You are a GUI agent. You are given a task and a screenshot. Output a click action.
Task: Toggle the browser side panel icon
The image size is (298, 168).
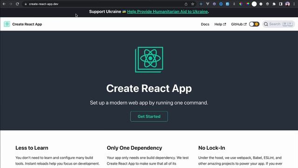[281, 4]
